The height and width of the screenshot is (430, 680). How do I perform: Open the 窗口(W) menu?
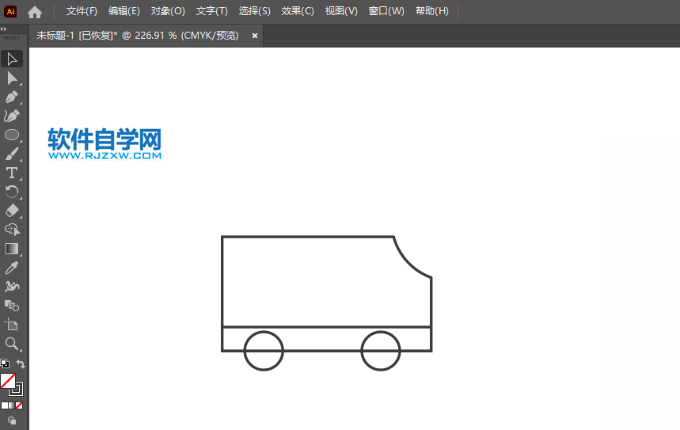(386, 11)
